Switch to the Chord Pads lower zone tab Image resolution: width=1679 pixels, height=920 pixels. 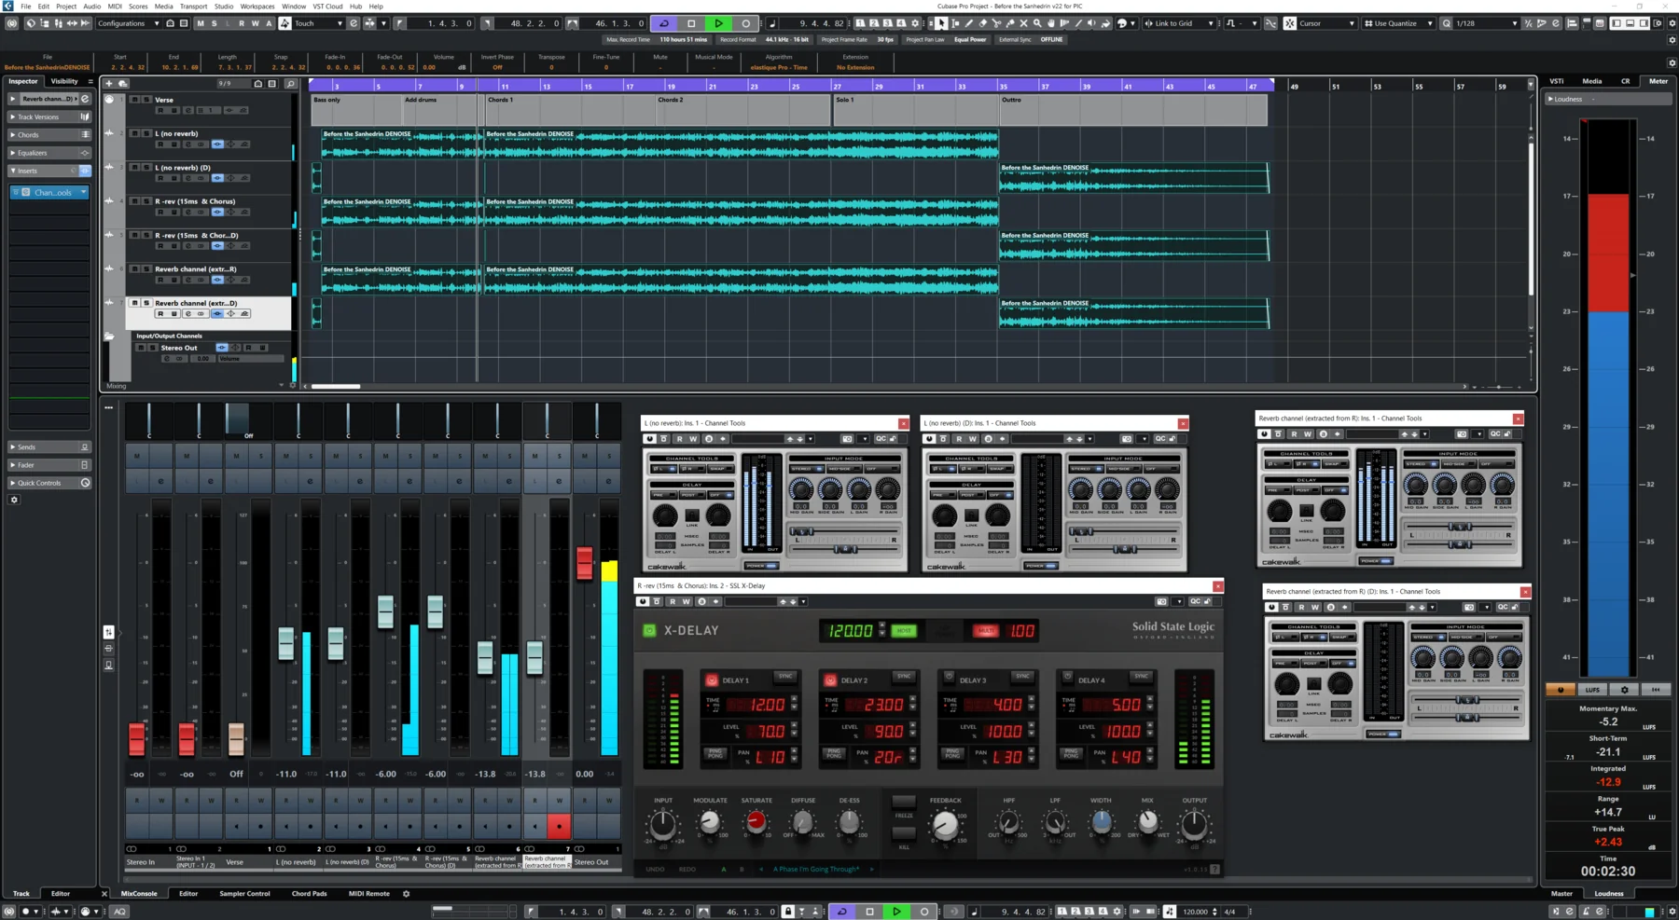click(x=309, y=893)
